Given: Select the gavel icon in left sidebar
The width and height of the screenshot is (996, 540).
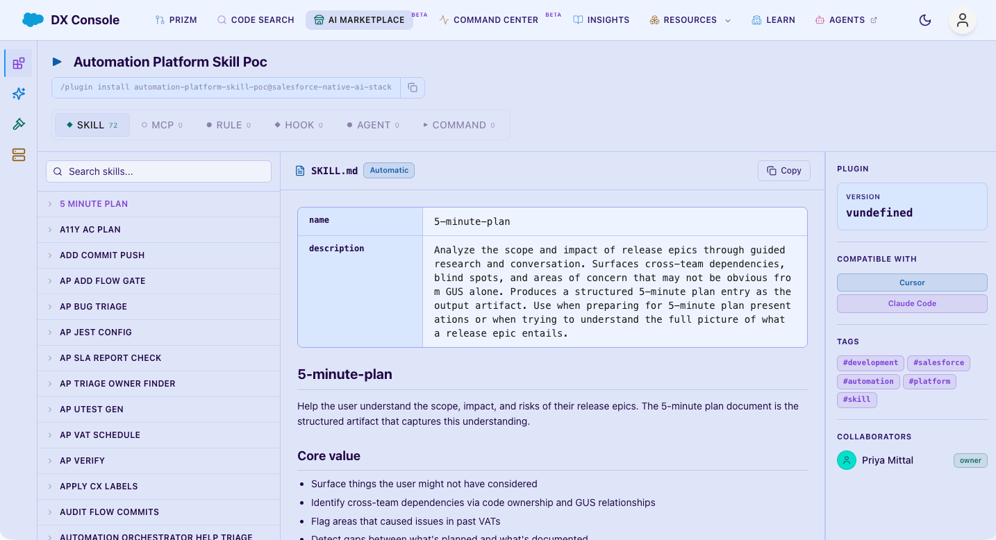Looking at the screenshot, I should pos(19,124).
